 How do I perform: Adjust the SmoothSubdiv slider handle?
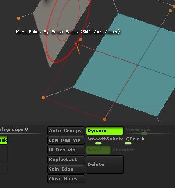pyautogui.click(x=98, y=143)
